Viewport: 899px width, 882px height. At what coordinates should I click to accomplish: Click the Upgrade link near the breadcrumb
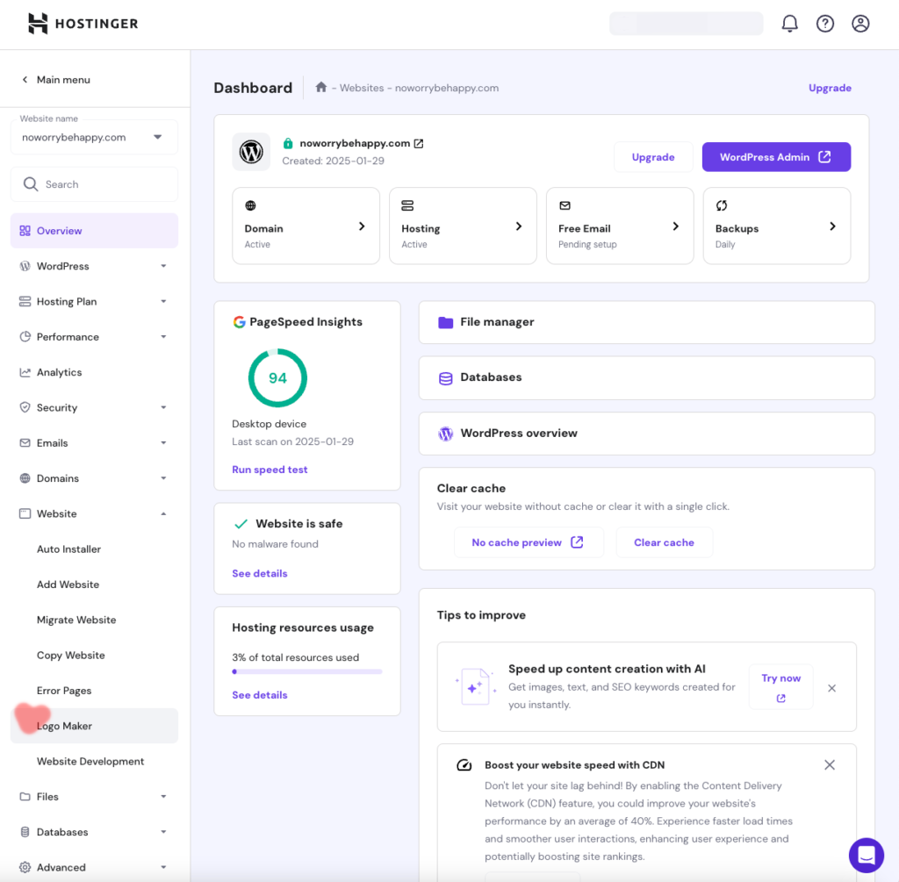830,88
